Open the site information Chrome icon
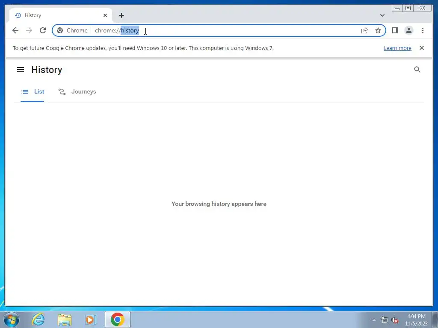438x328 pixels. tap(60, 30)
